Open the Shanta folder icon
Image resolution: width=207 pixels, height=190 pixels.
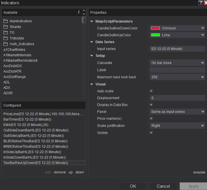click(x=5, y=27)
